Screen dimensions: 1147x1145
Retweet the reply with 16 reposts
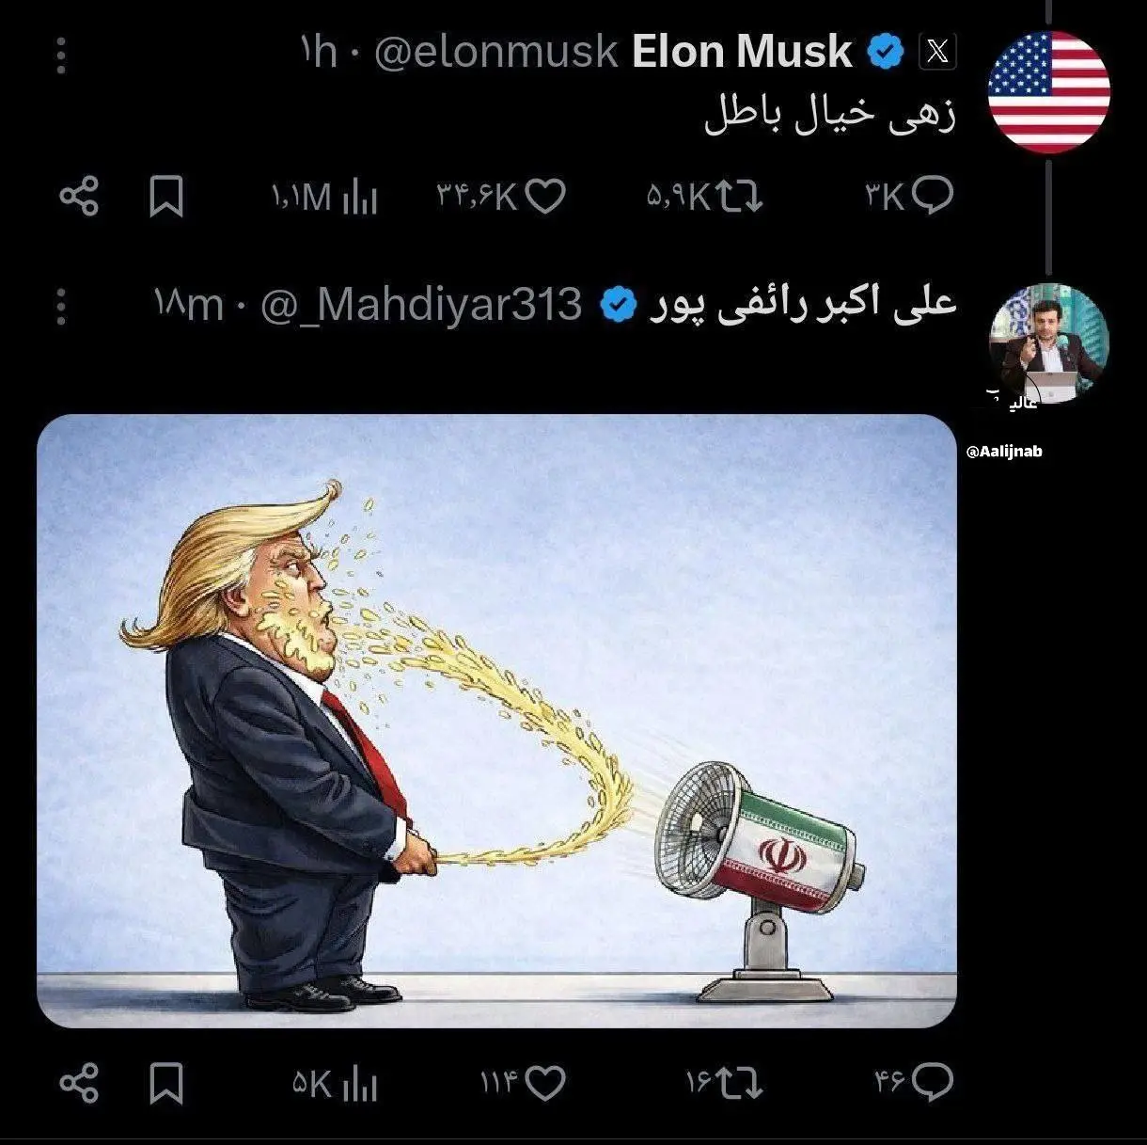(724, 1083)
